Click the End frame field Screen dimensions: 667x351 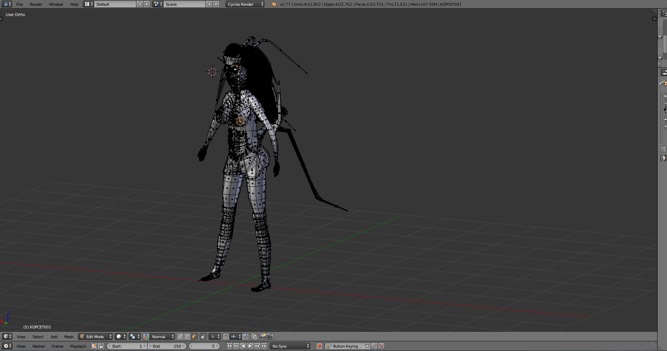(167, 346)
